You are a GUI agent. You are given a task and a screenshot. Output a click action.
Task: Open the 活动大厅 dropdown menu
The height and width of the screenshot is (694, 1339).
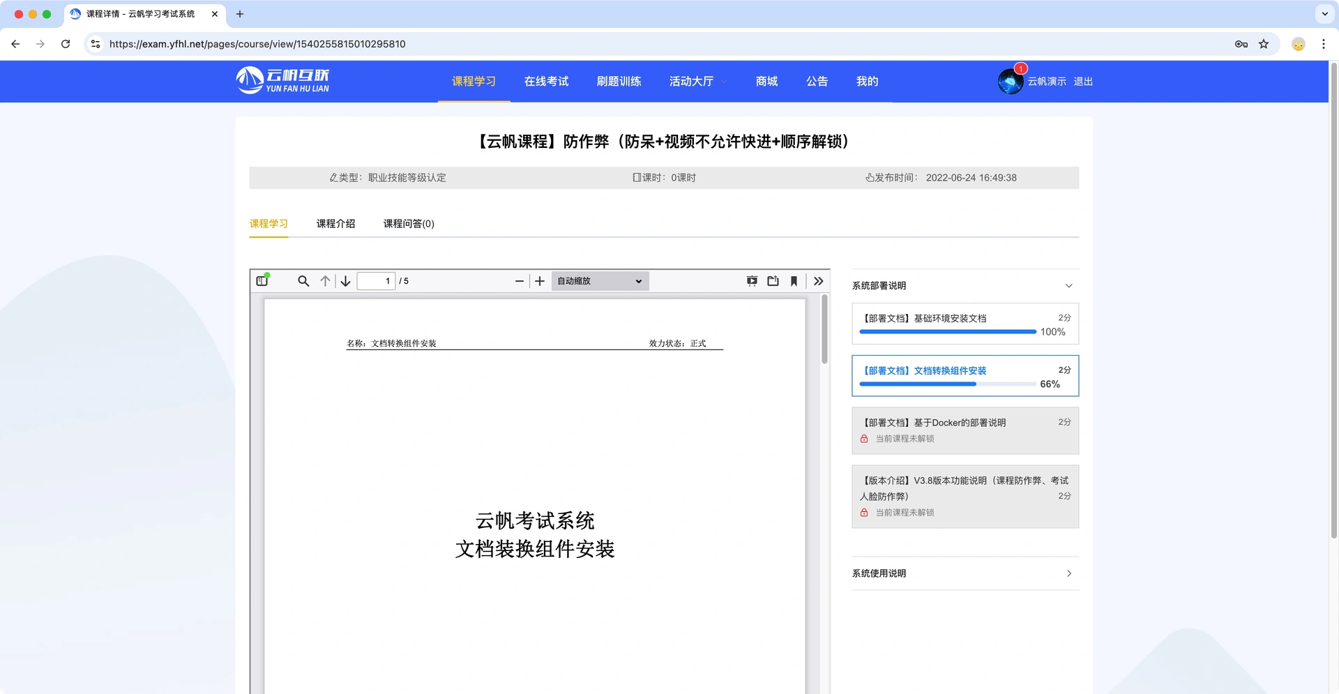click(x=698, y=82)
